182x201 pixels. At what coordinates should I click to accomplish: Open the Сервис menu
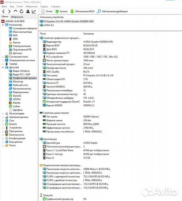click(x=44, y=6)
